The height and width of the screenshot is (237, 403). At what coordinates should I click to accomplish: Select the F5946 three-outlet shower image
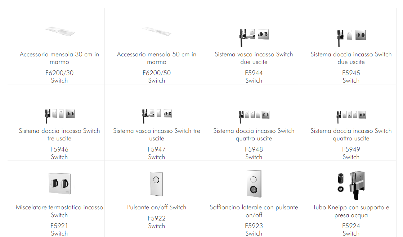pyautogui.click(x=59, y=115)
